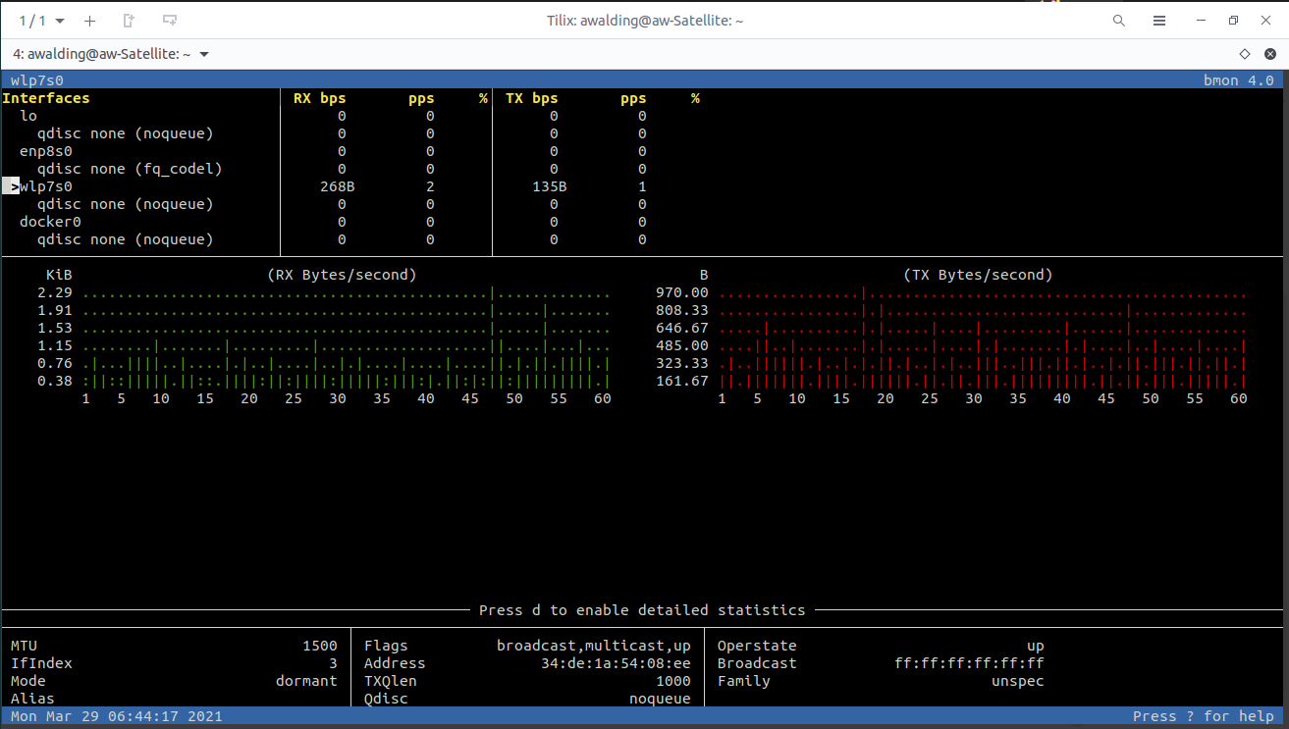Open the Tilix hamburger menu
The image size is (1289, 729).
[1159, 21]
